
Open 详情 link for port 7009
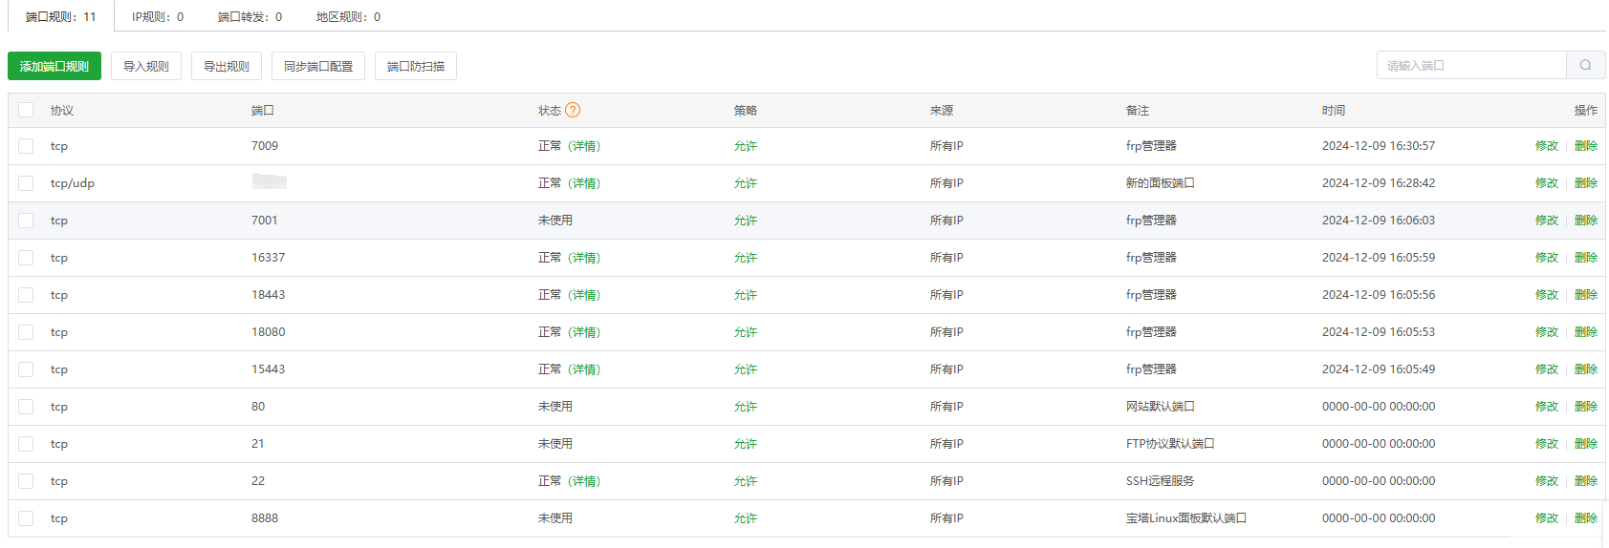click(x=584, y=146)
